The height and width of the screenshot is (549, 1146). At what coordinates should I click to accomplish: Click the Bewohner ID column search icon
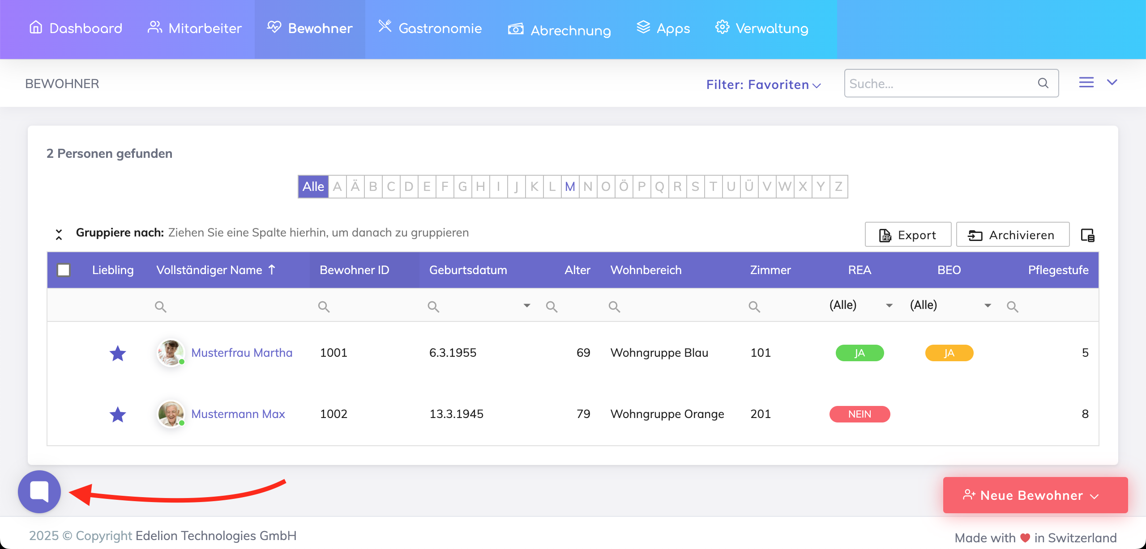click(x=324, y=307)
